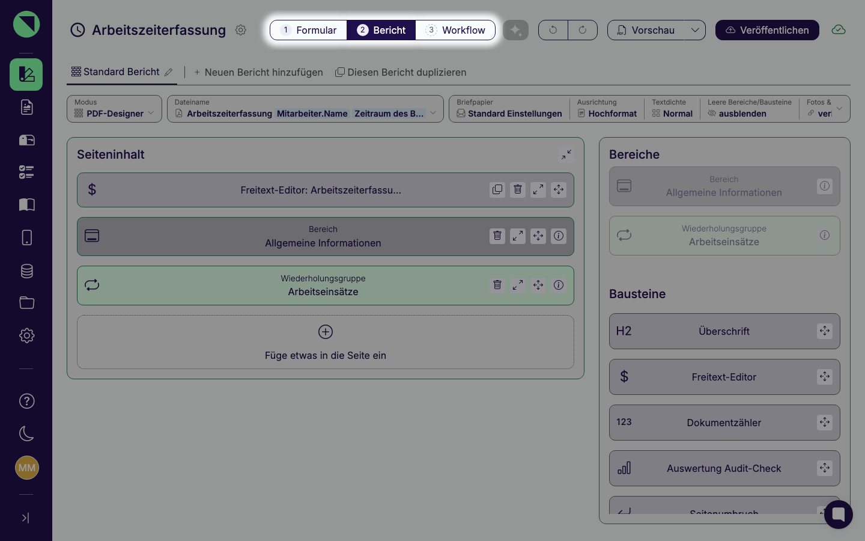865x541 pixels.
Task: Open Vorschau options dropdown arrow
Action: [x=695, y=30]
